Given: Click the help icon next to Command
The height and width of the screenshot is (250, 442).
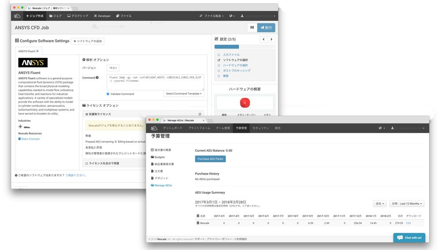Looking at the screenshot, I should click(x=97, y=78).
